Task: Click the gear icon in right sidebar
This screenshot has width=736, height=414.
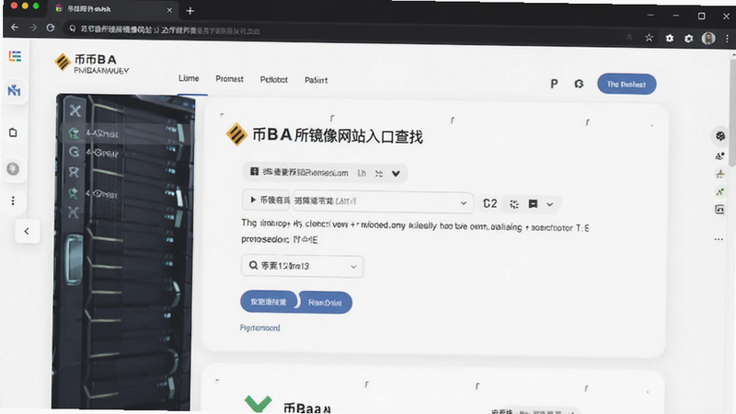Action: point(720,136)
